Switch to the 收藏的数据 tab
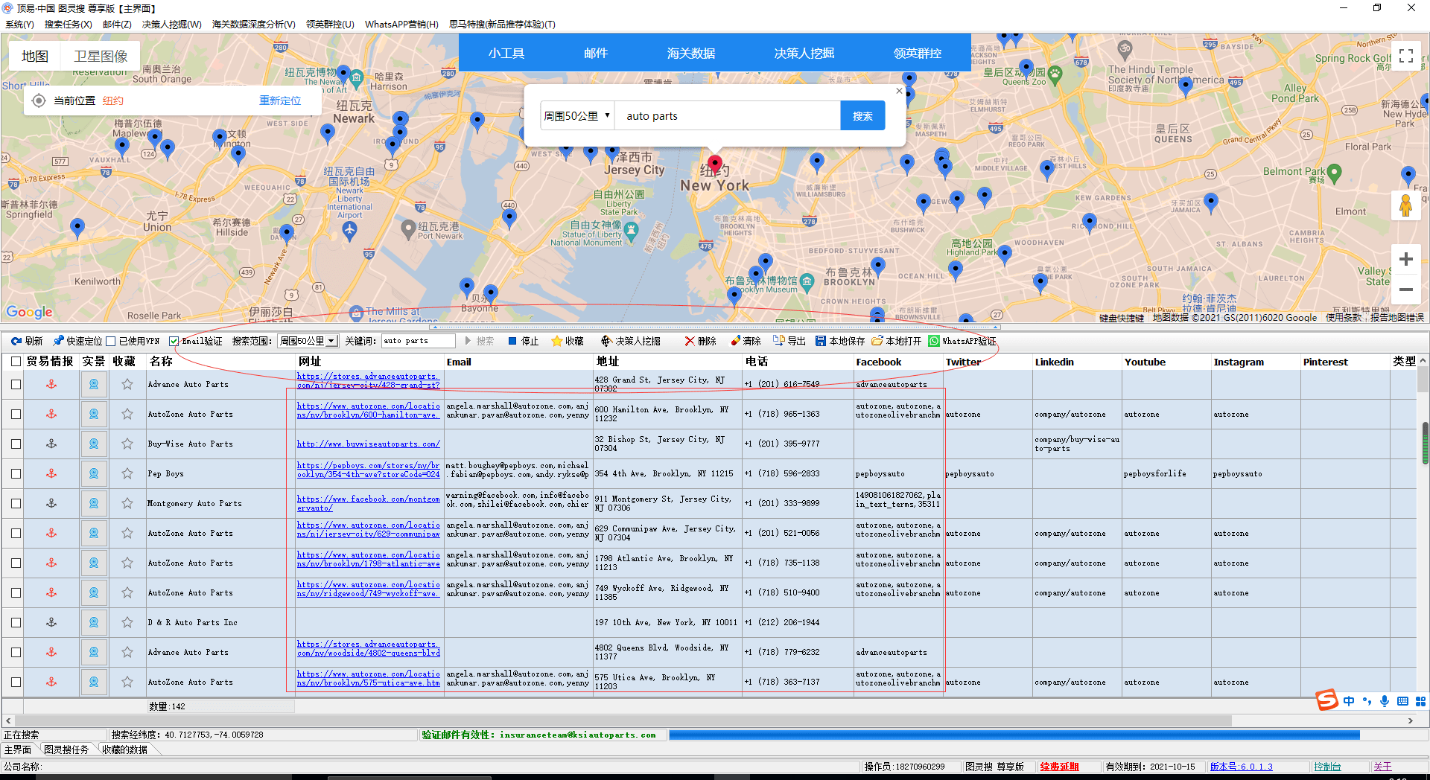This screenshot has width=1430, height=780. pyautogui.click(x=124, y=749)
